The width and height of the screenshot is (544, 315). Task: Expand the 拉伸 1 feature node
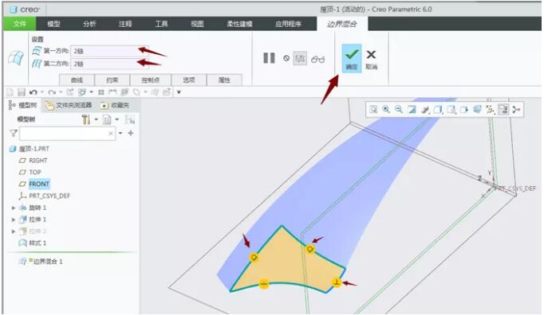pos(14,220)
